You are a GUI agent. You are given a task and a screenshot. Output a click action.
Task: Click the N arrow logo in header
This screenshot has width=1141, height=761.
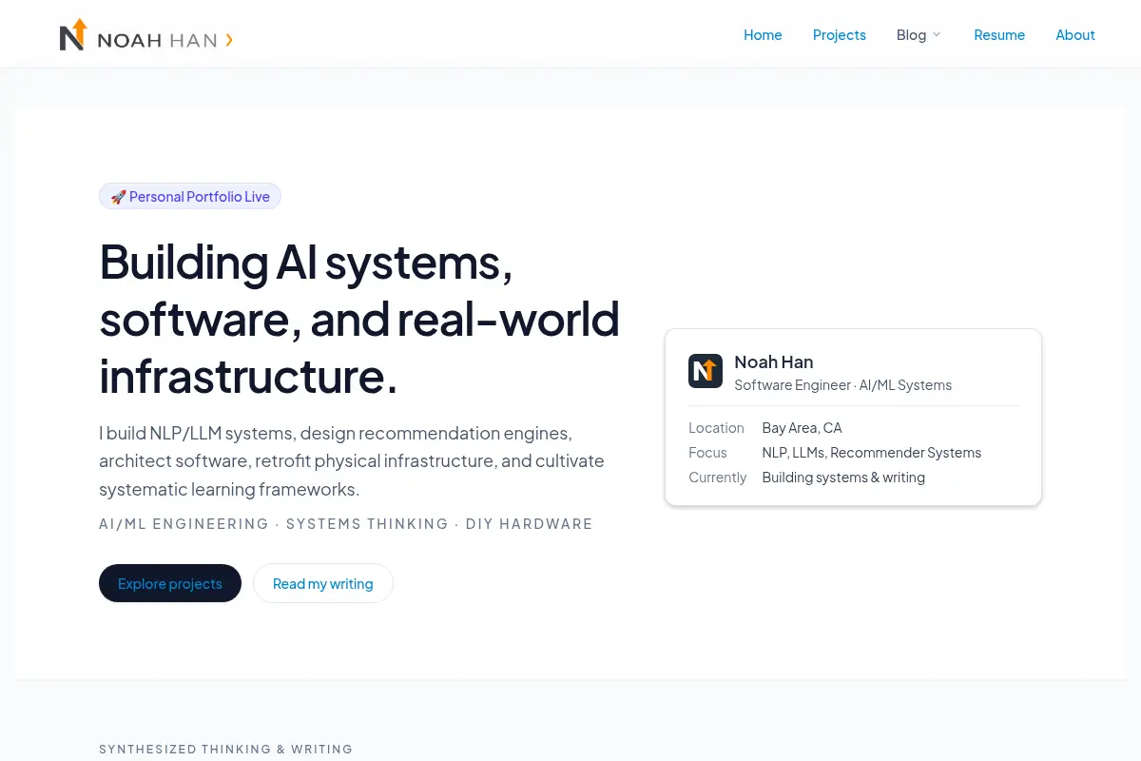[x=73, y=34]
